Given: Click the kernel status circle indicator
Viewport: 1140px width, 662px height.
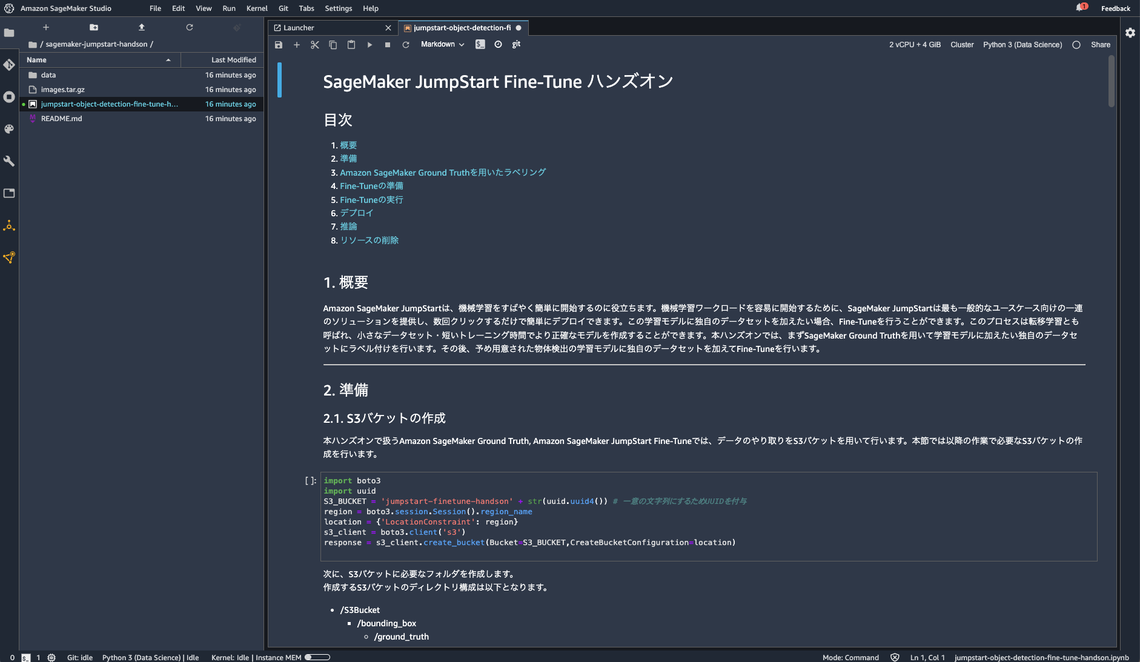Looking at the screenshot, I should pyautogui.click(x=1076, y=45).
